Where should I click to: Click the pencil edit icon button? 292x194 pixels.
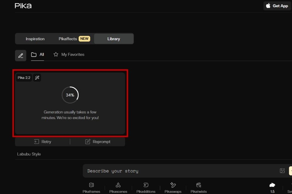click(x=21, y=56)
